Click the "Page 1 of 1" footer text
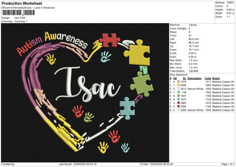The height and width of the screenshot is (167, 236). [x=228, y=164]
